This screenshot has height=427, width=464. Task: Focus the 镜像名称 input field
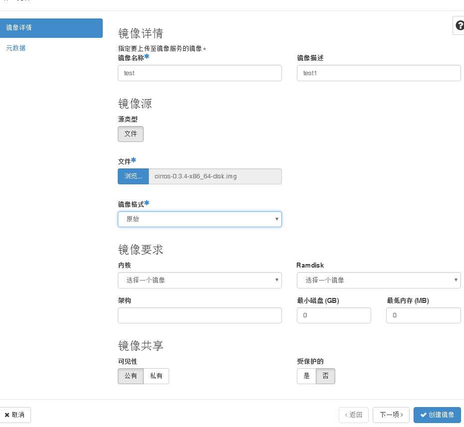[200, 73]
